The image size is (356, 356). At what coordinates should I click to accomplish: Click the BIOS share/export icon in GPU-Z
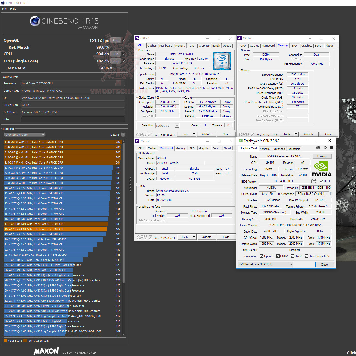click(x=314, y=181)
